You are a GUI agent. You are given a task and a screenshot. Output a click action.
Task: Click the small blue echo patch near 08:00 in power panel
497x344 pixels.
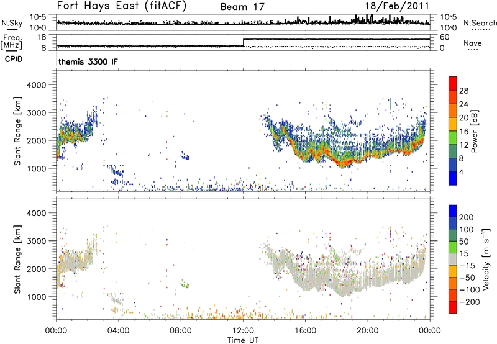coord(185,155)
